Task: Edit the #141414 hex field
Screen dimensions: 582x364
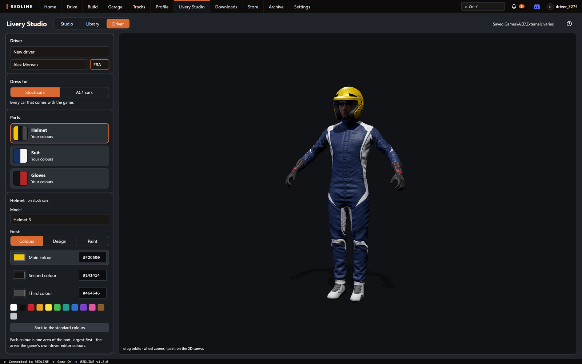Action: pyautogui.click(x=93, y=275)
